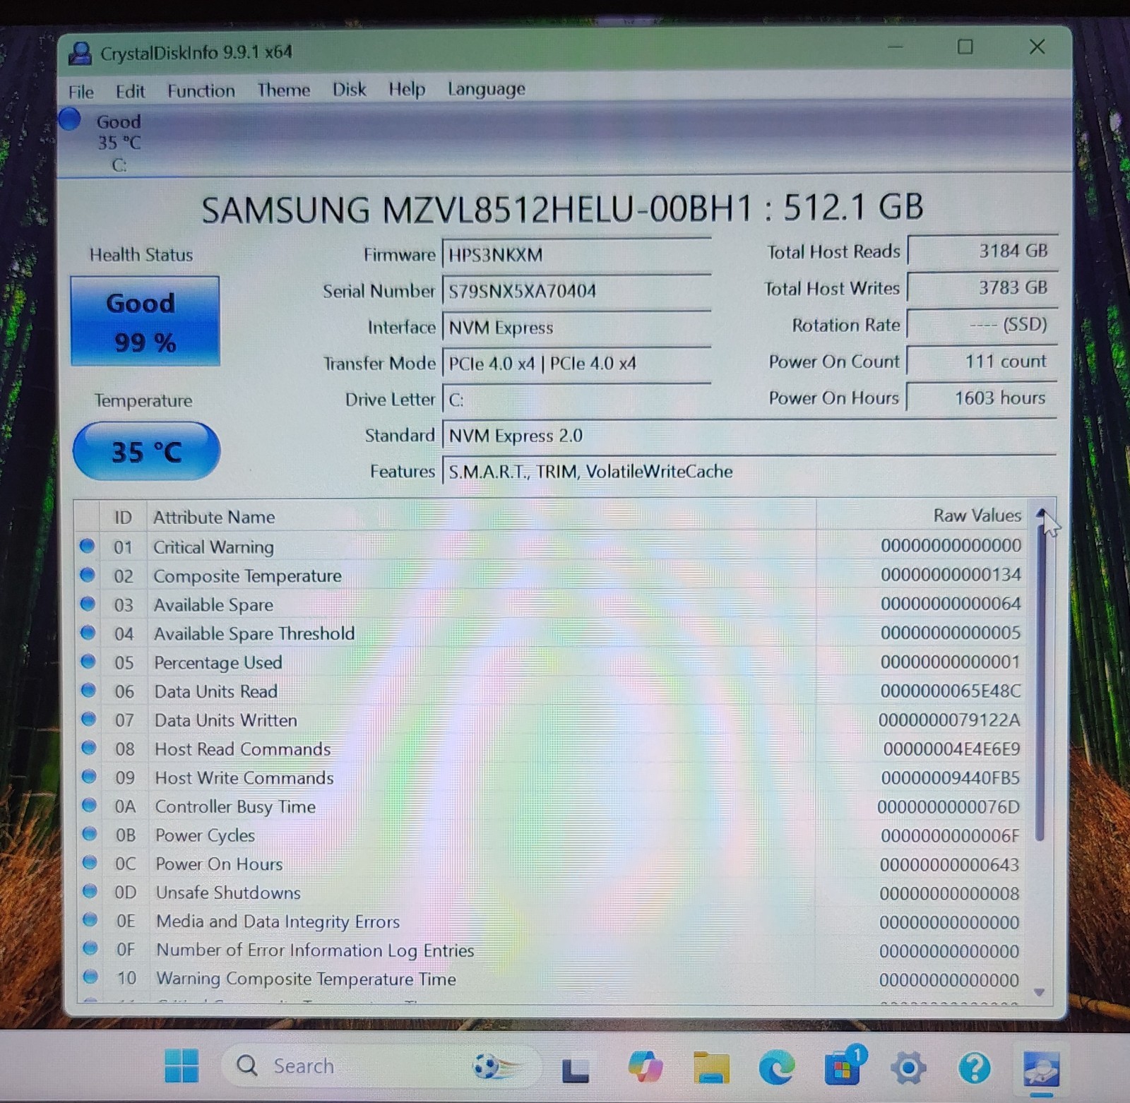
Task: Click the Transfer Mode field
Action: (576, 363)
